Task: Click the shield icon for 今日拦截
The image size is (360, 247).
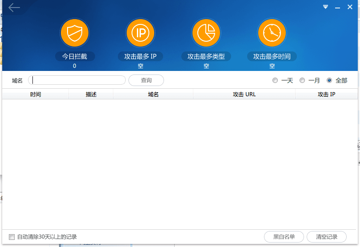Action: click(75, 33)
